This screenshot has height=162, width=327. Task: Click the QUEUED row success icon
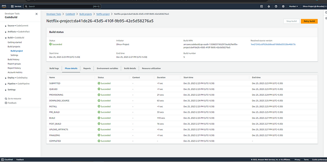click(x=99, y=89)
